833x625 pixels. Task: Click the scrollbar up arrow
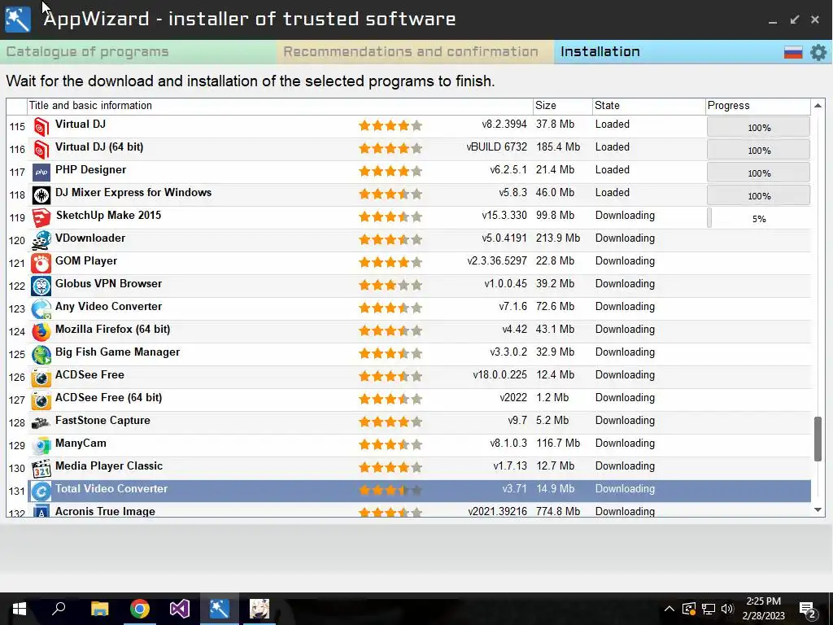(818, 106)
